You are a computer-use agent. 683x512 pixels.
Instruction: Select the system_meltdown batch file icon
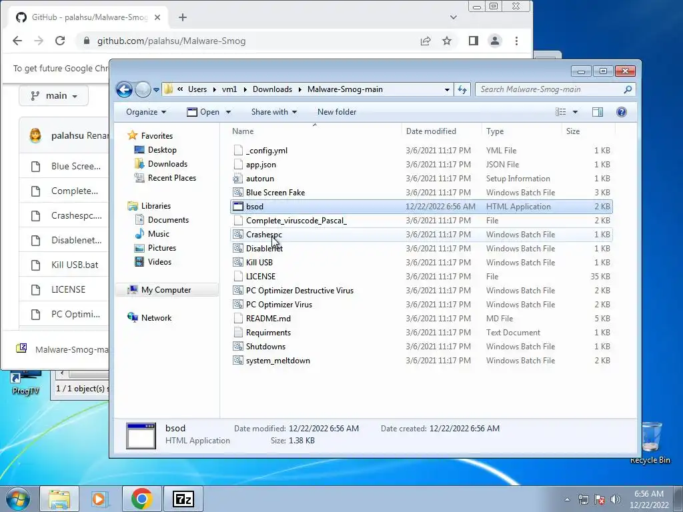[x=238, y=360]
